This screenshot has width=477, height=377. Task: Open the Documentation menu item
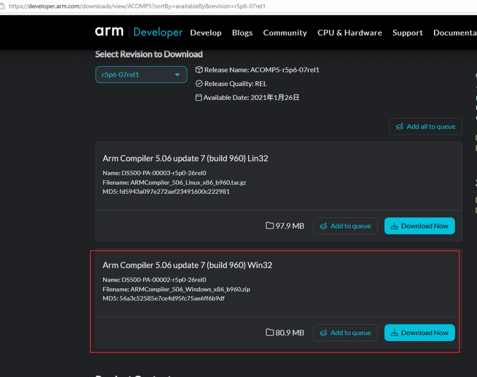tap(455, 33)
